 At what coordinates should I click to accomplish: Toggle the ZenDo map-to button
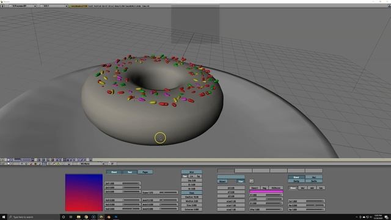click(x=313, y=181)
